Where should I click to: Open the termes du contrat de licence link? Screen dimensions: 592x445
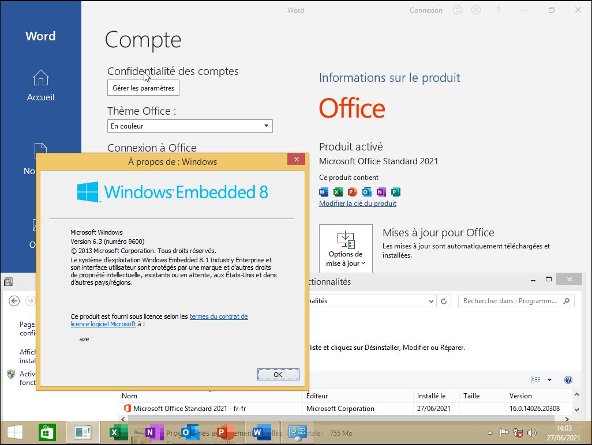(x=159, y=320)
